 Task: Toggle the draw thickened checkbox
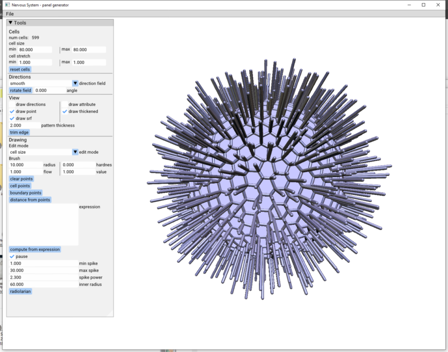tap(65, 111)
